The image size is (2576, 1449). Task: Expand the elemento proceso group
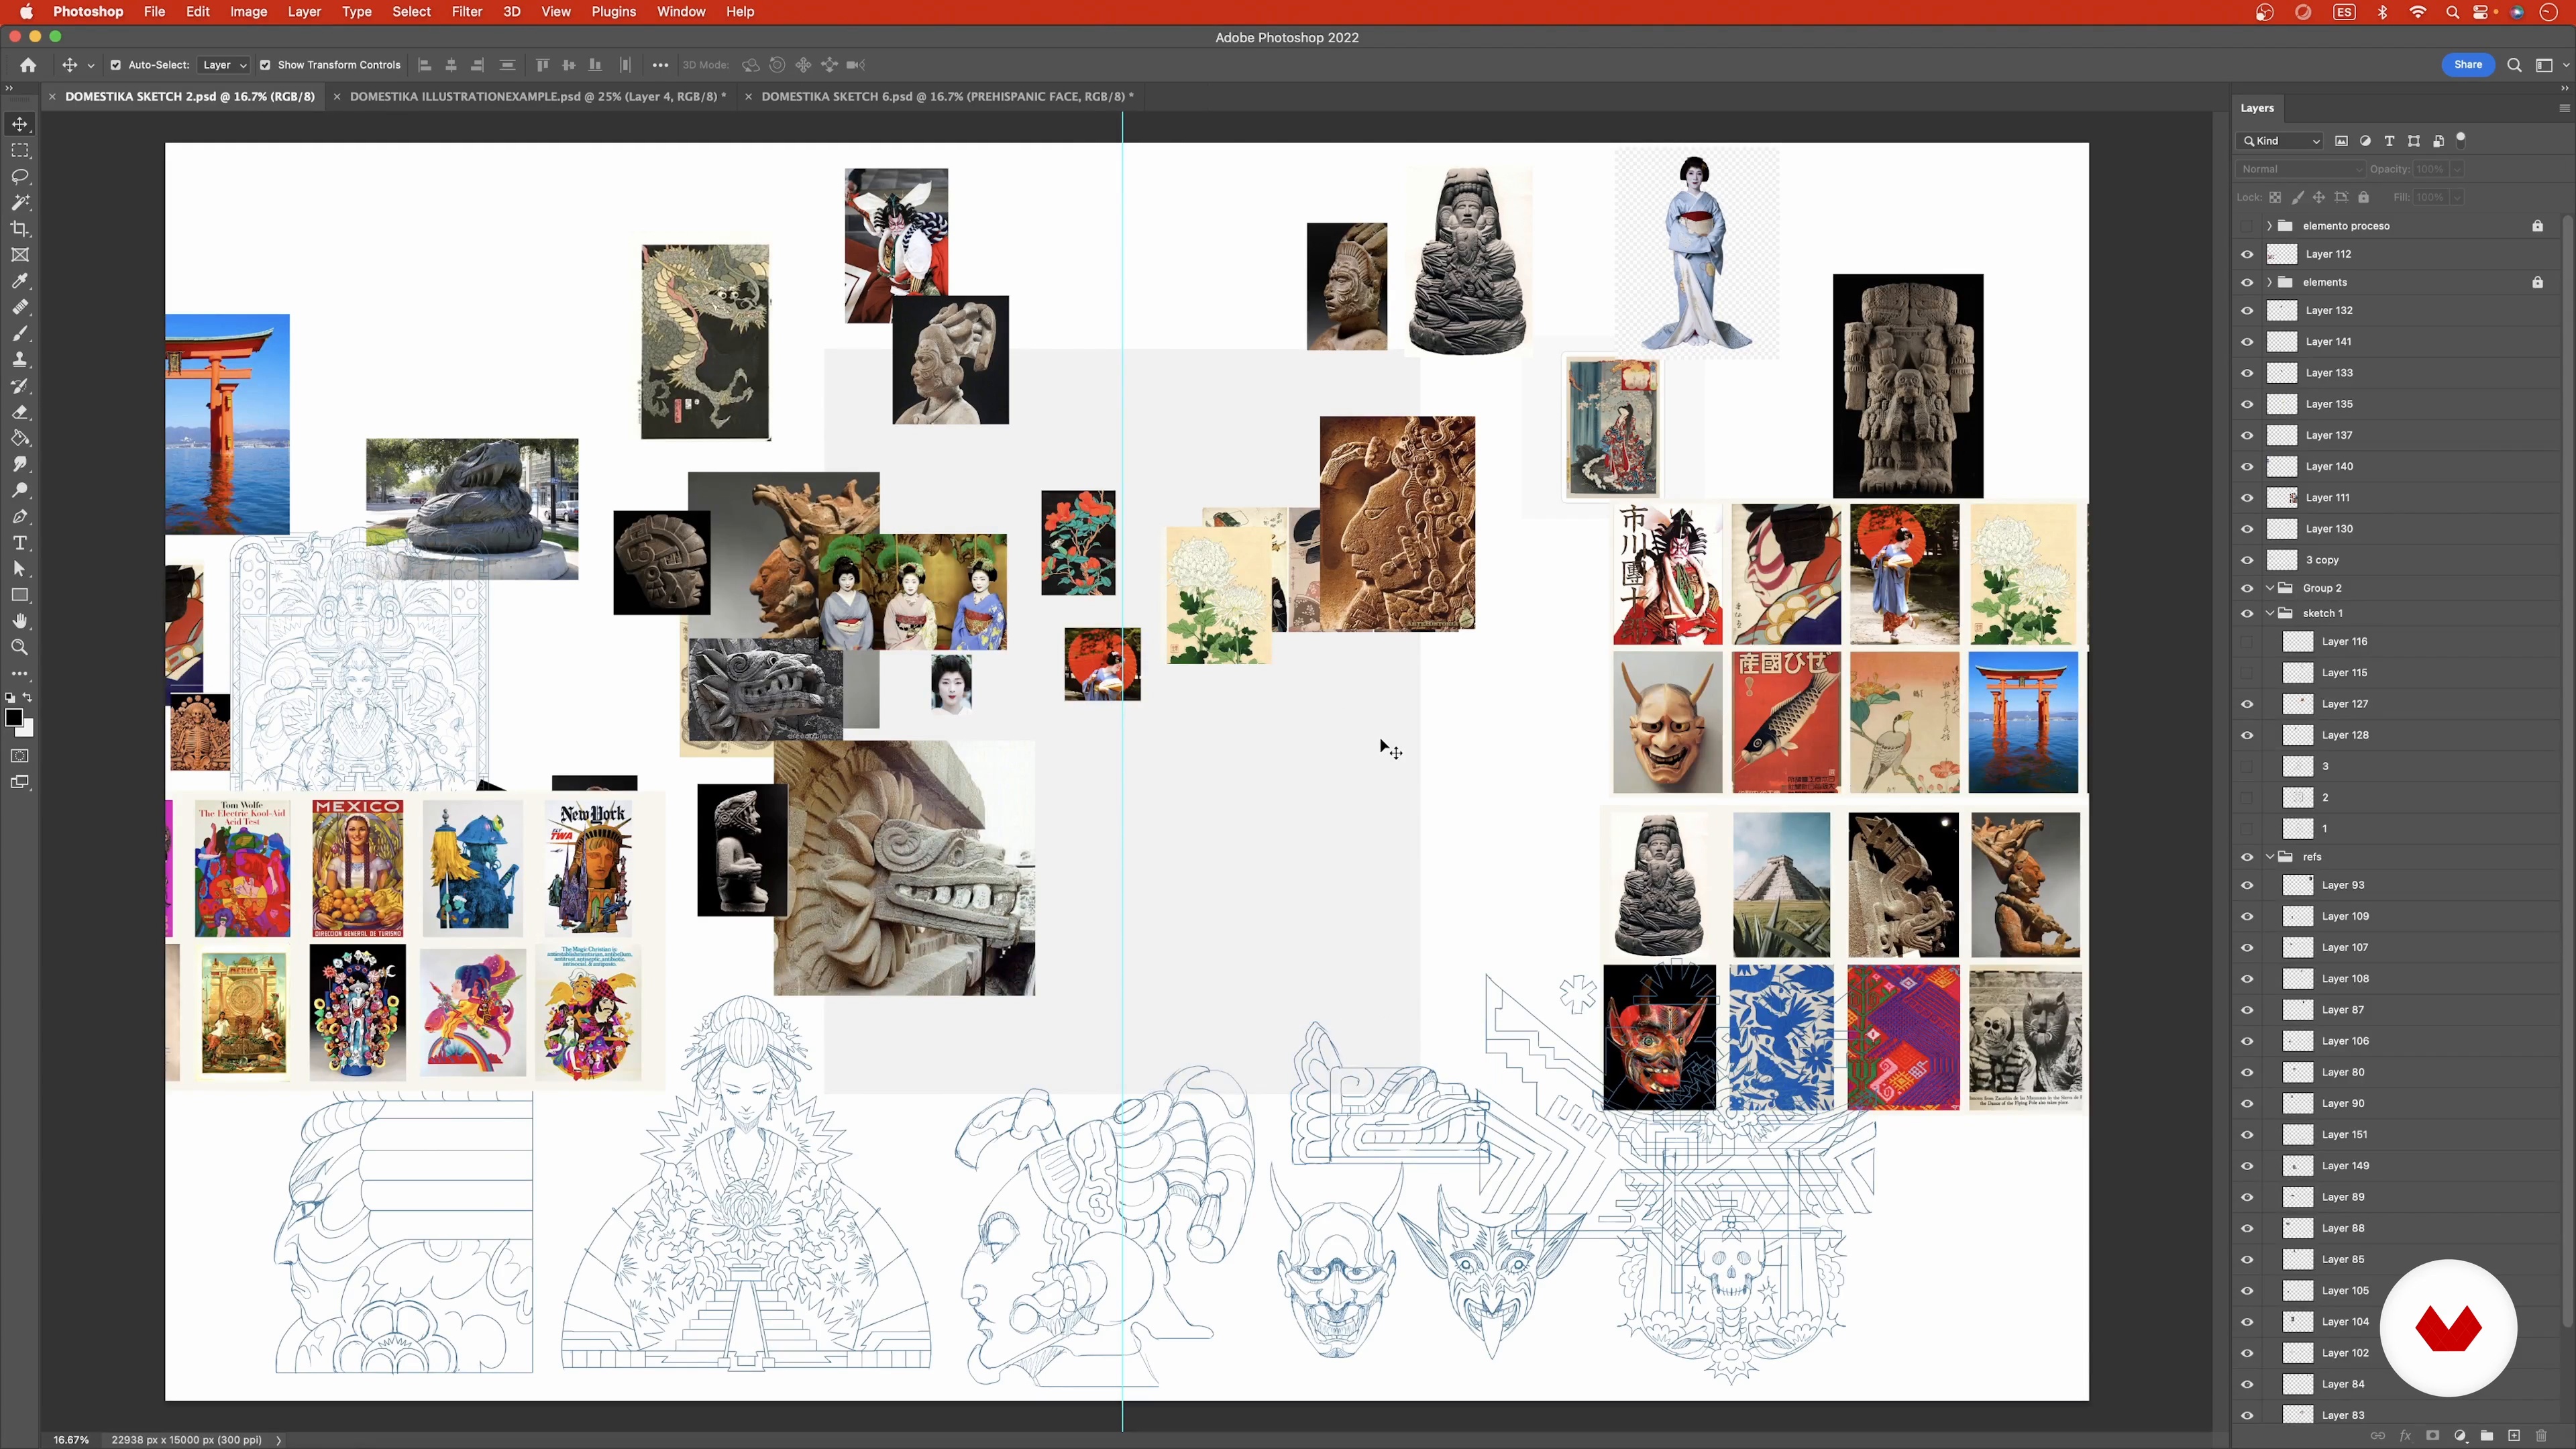(2269, 226)
